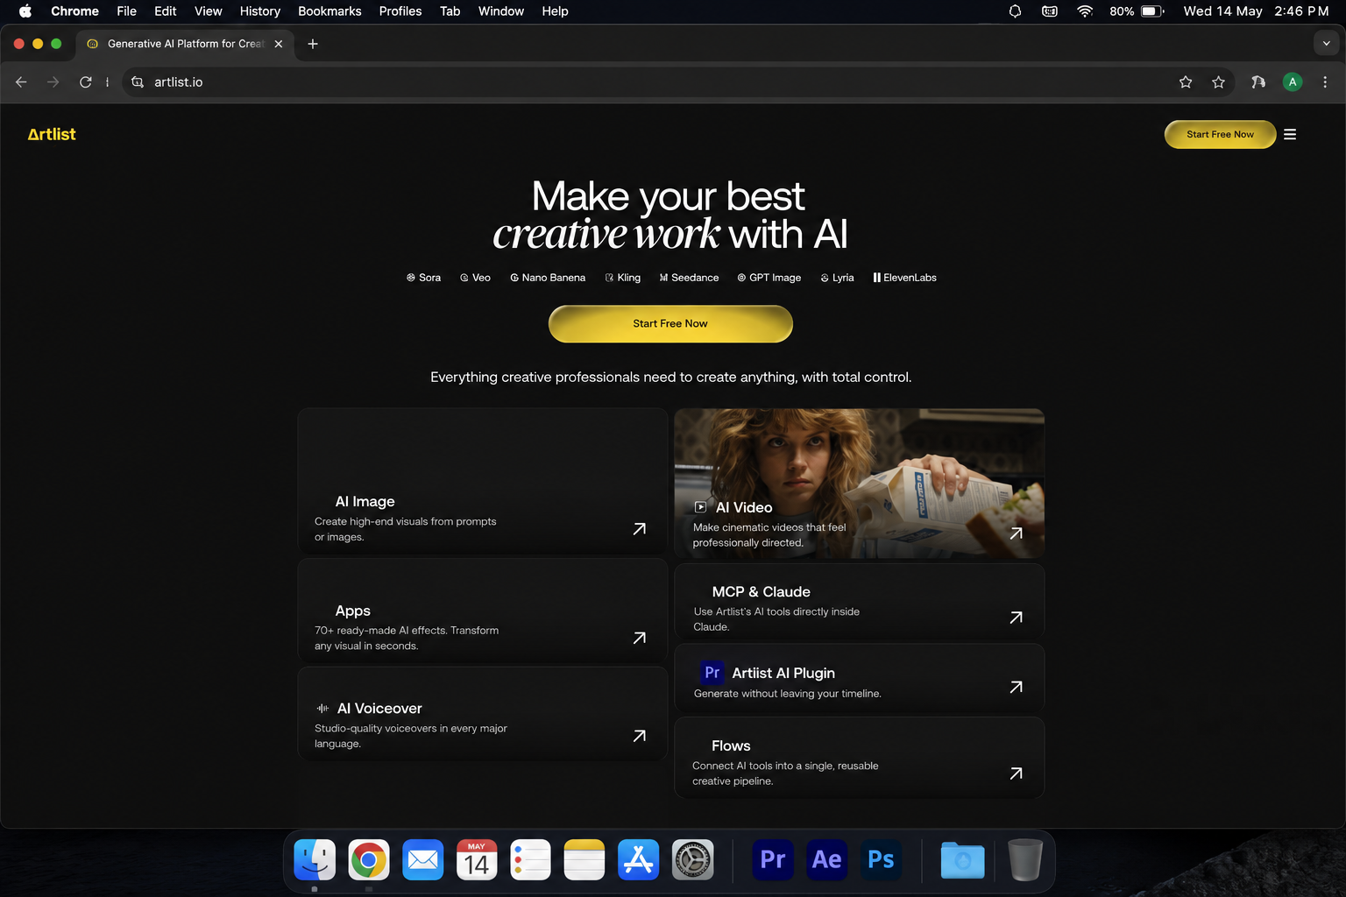Open Finder from the Dock
Image resolution: width=1346 pixels, height=897 pixels.
pyautogui.click(x=315, y=860)
